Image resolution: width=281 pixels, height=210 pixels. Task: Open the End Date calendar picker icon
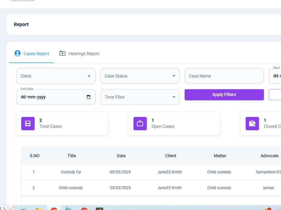[x=89, y=97]
